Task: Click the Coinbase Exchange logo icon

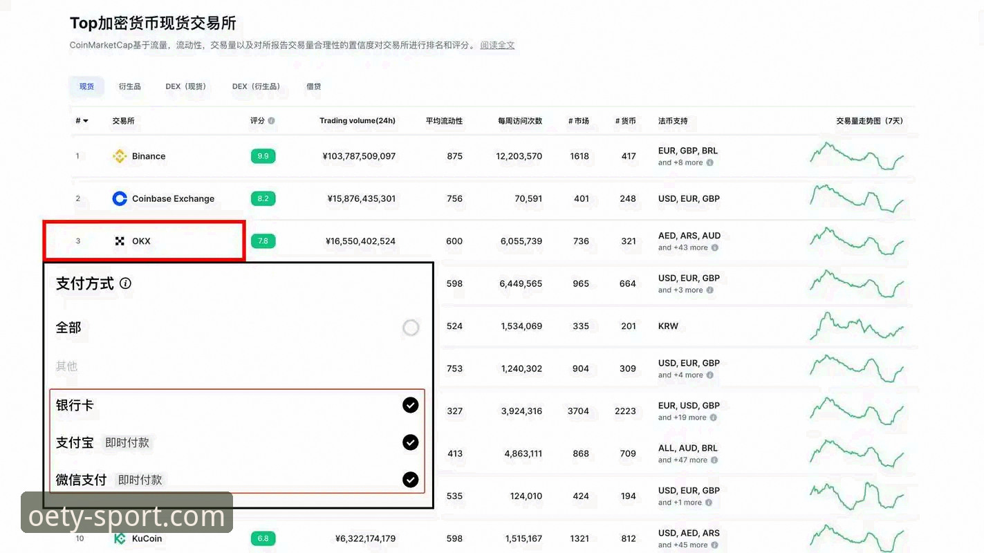Action: click(x=120, y=198)
